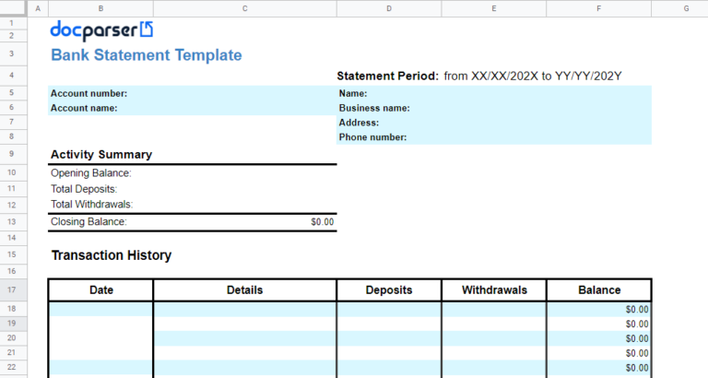Viewport: 708px width, 378px height.
Task: Click the Withdrawals table header cell
Action: click(494, 289)
